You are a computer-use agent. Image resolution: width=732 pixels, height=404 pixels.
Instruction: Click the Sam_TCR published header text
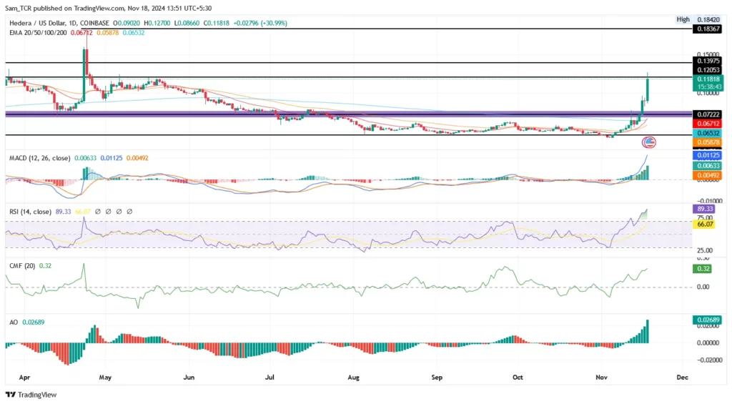108,8
